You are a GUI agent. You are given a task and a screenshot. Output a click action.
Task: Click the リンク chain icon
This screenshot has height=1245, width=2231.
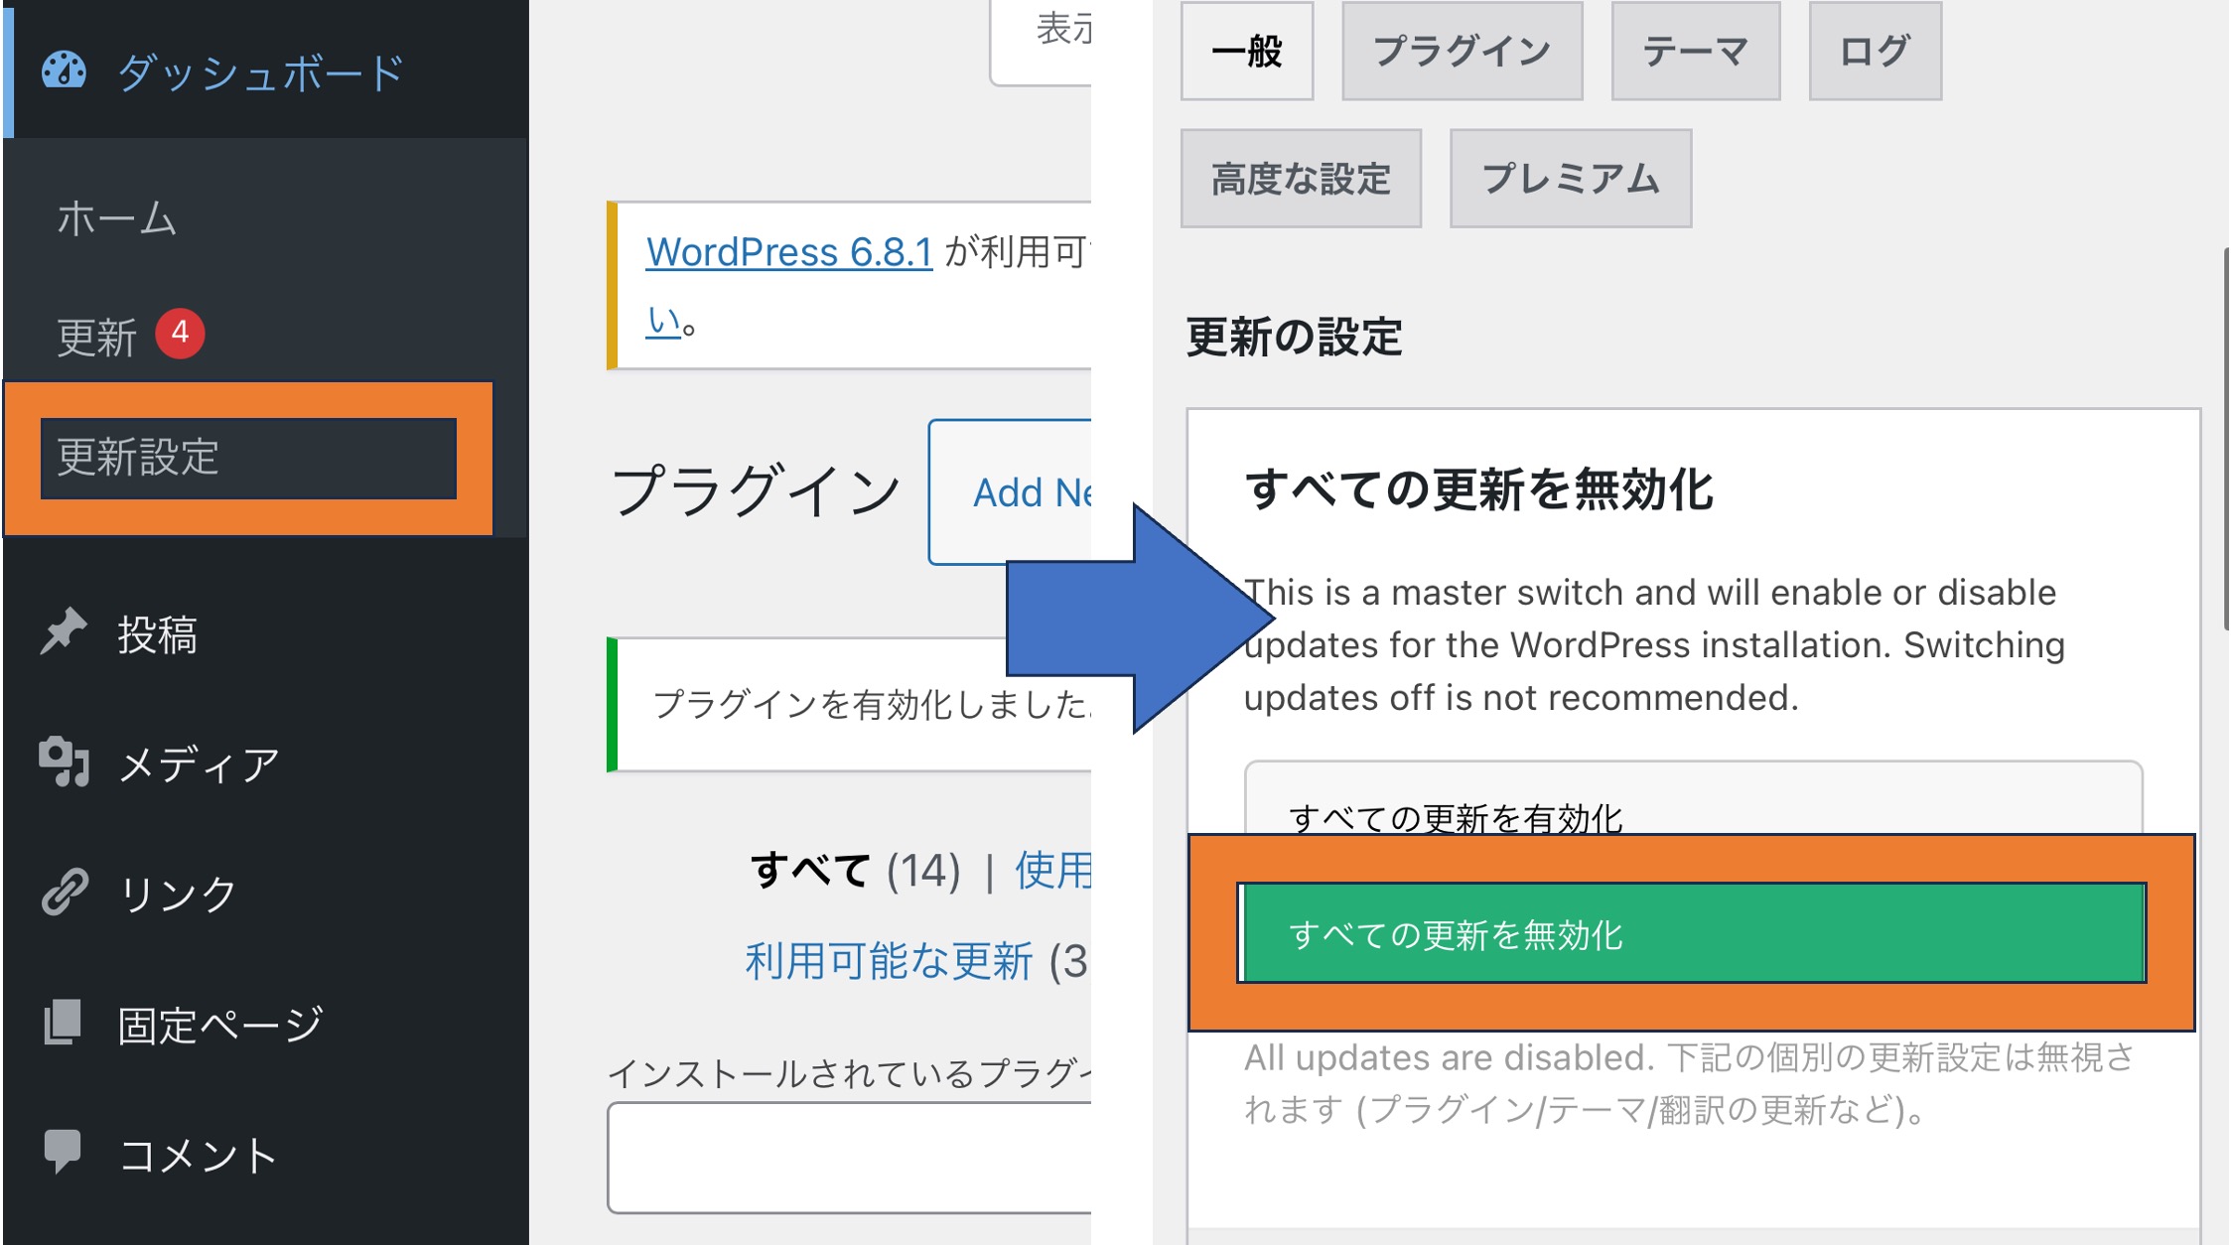65,892
